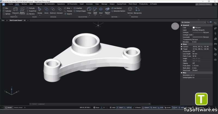Open the Home ribbon tab

pyautogui.click(x=11, y=4)
